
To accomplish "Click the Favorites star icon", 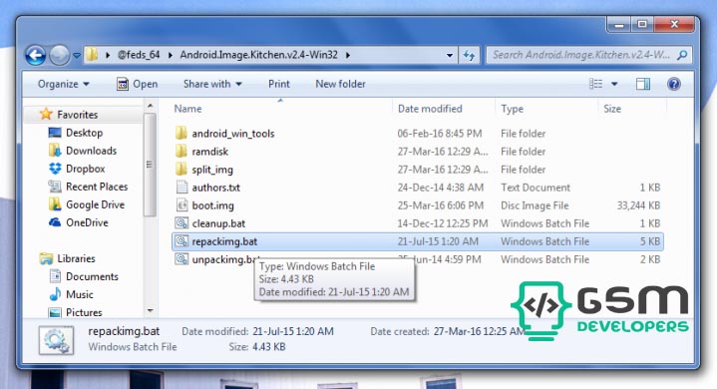I will (x=46, y=114).
